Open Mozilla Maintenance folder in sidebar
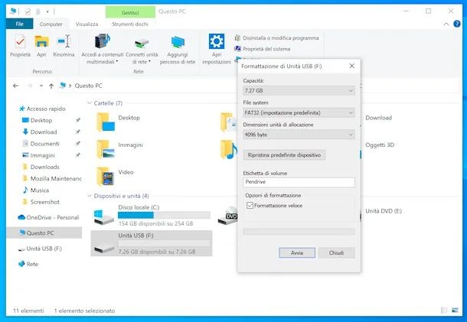The width and height of the screenshot is (467, 322). (56, 179)
